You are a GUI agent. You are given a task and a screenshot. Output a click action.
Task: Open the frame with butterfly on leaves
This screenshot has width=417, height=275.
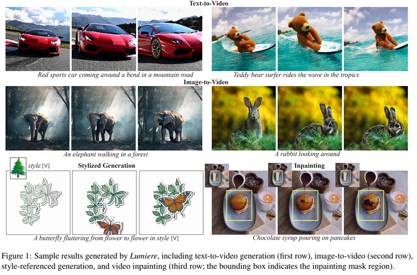171,203
